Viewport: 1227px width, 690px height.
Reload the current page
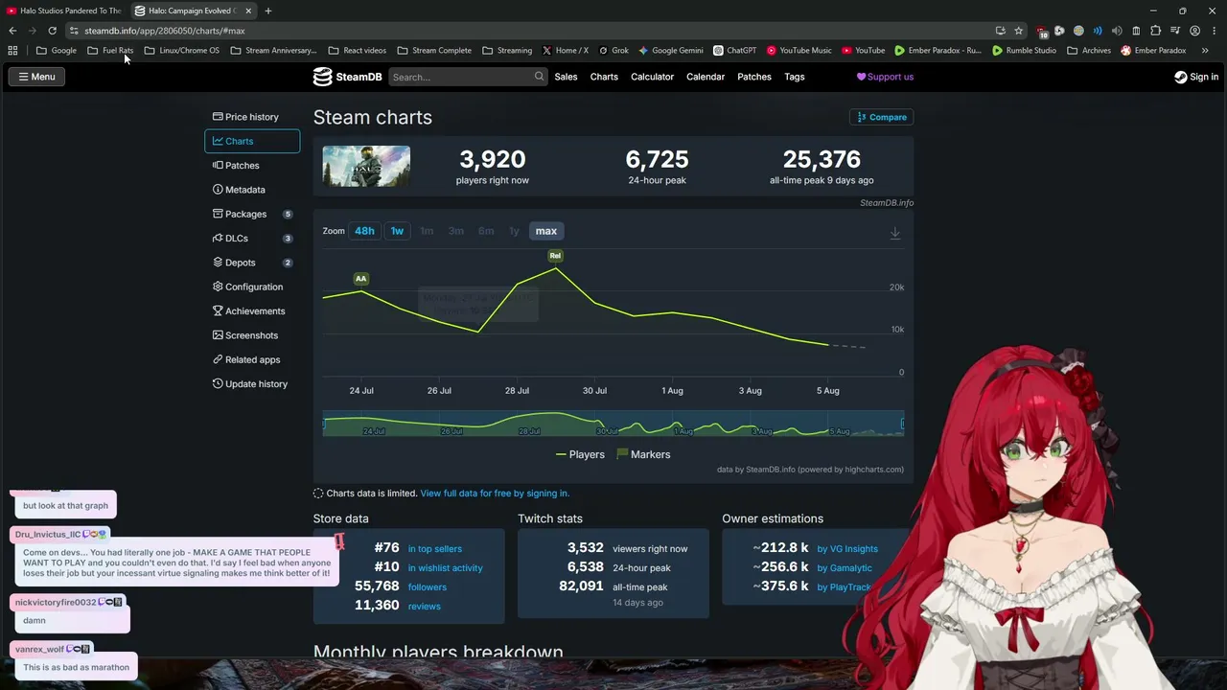(52, 31)
